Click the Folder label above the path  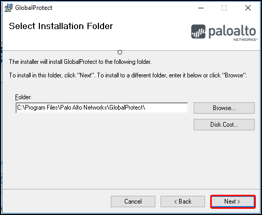(x=23, y=97)
